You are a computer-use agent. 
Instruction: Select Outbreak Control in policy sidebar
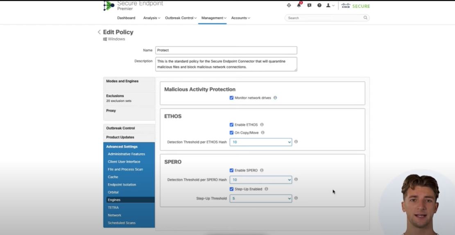point(129,128)
